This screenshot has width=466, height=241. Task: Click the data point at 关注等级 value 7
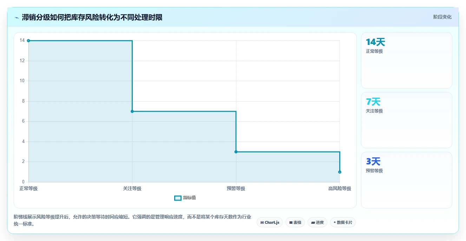132,111
